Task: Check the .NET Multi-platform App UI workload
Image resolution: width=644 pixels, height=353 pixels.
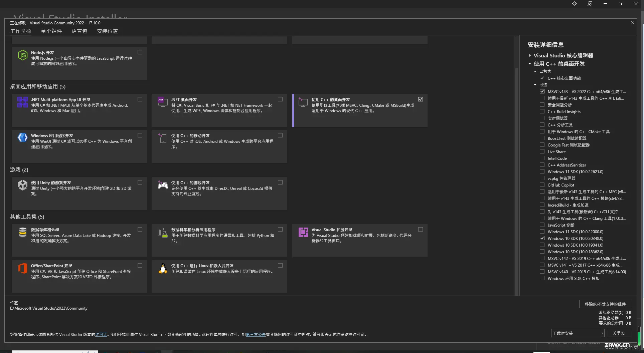Action: [140, 99]
